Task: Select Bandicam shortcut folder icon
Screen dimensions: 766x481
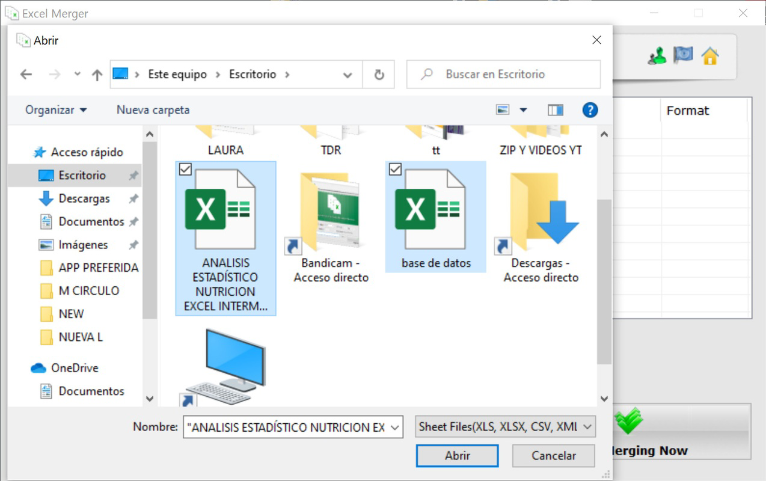Action: point(329,212)
